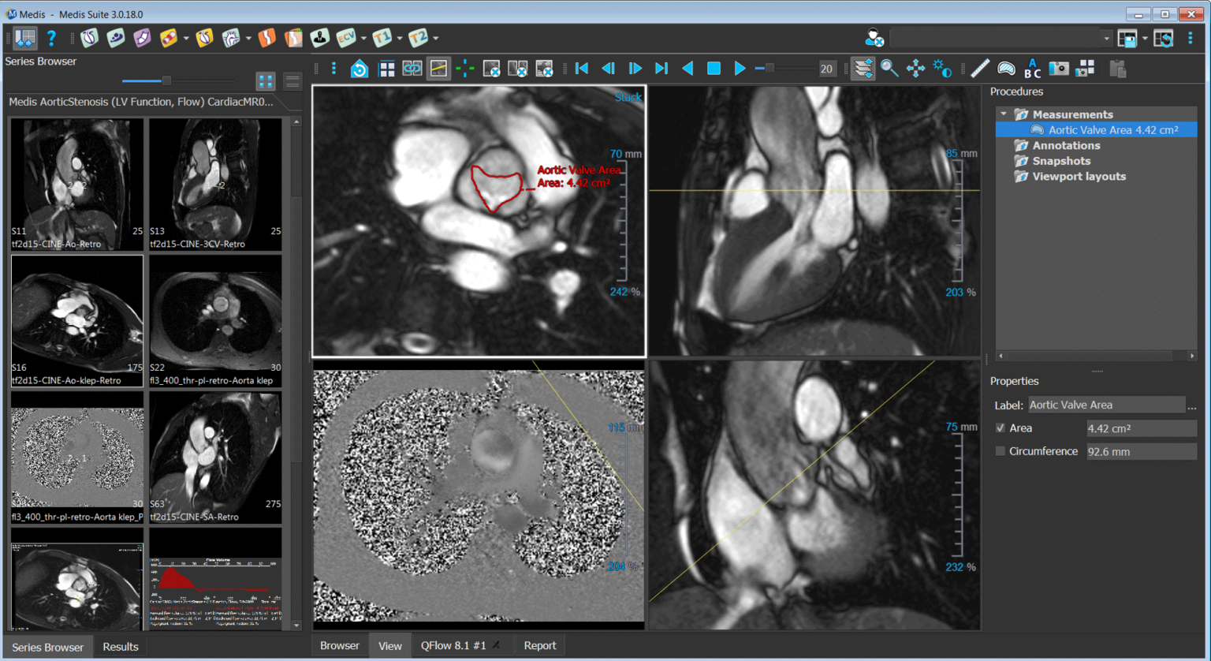
Task: Select the brightness contrast window level tool
Action: tap(942, 69)
